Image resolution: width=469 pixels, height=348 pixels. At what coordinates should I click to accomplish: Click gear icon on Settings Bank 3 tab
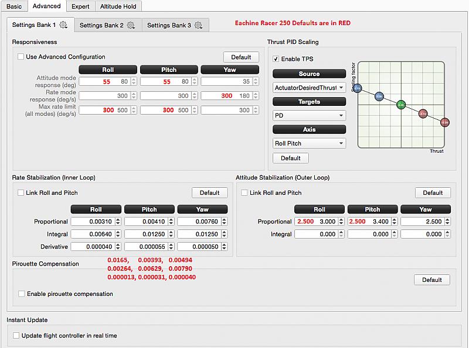click(198, 25)
